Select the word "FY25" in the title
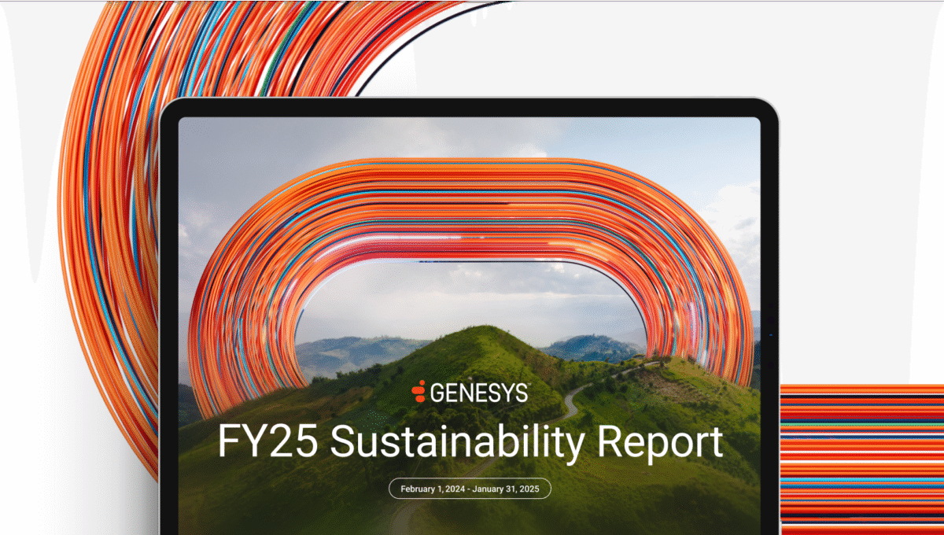 (267, 443)
